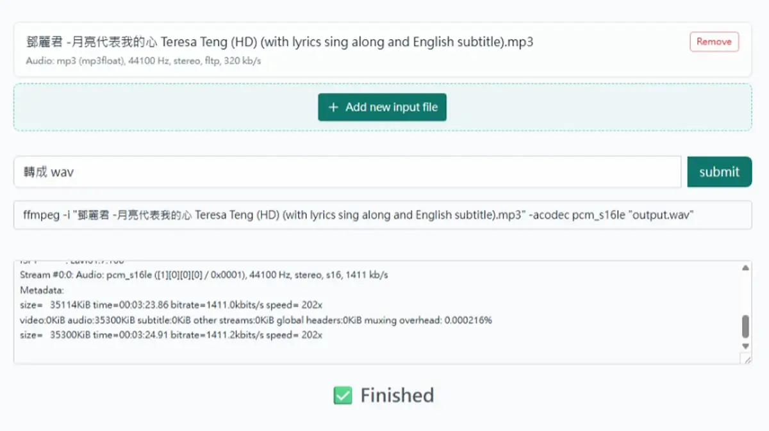
Task: Click the Add new input file button
Action: [x=382, y=107]
